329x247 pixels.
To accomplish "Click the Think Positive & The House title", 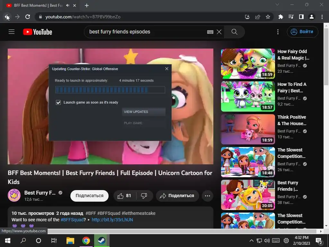I will (292, 120).
